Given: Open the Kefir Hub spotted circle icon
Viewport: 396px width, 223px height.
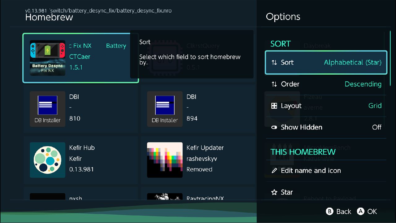Looking at the screenshot, I should (x=48, y=160).
